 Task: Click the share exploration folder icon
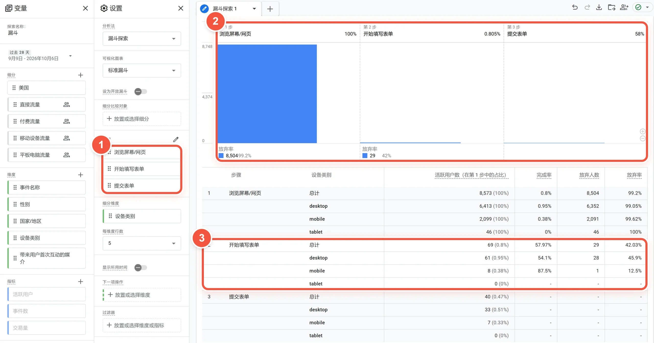pos(612,8)
